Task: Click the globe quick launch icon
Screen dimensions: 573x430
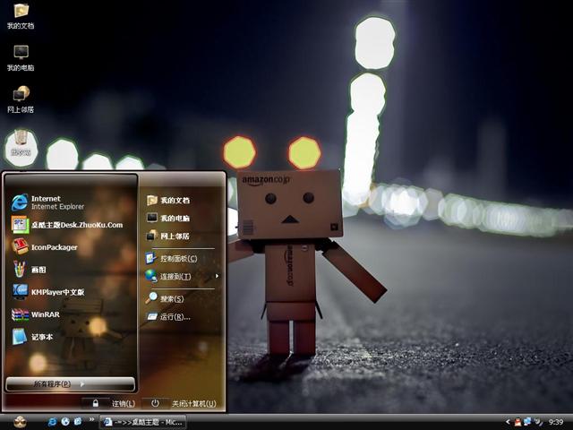Action: pyautogui.click(x=65, y=422)
